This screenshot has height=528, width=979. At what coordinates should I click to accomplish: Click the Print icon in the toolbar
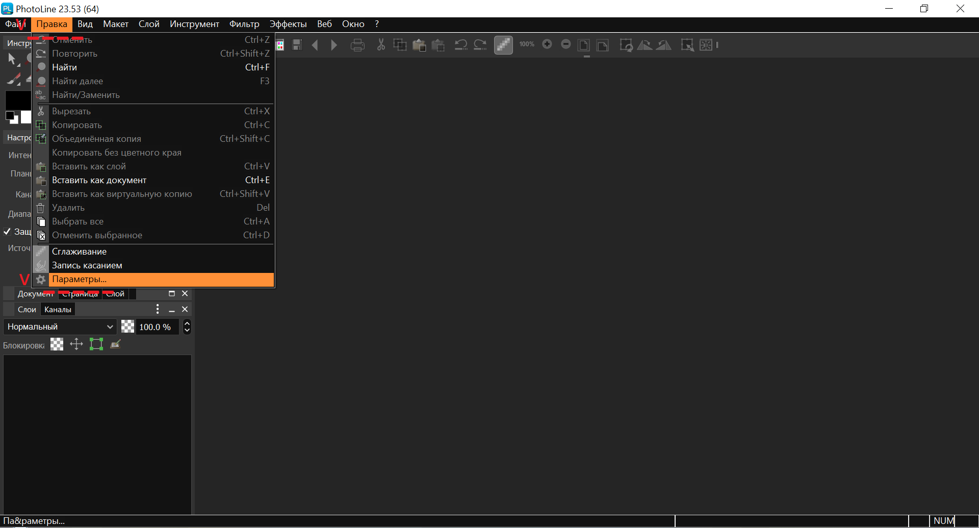click(x=357, y=45)
